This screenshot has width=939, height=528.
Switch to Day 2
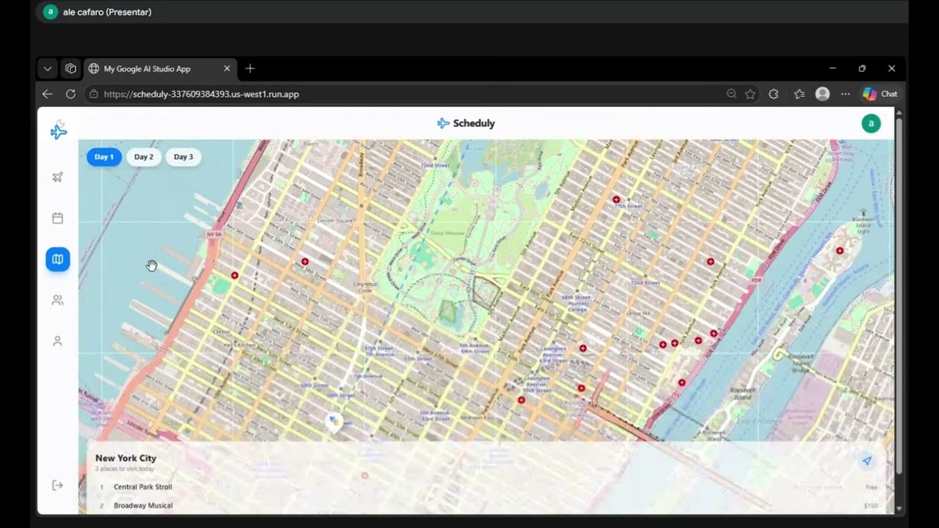pos(144,157)
